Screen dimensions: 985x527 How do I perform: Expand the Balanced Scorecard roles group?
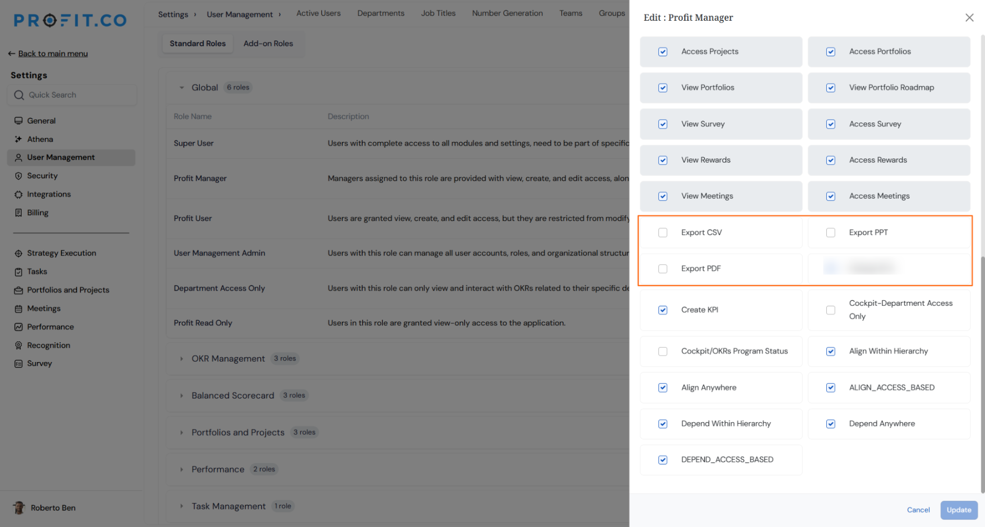[181, 395]
